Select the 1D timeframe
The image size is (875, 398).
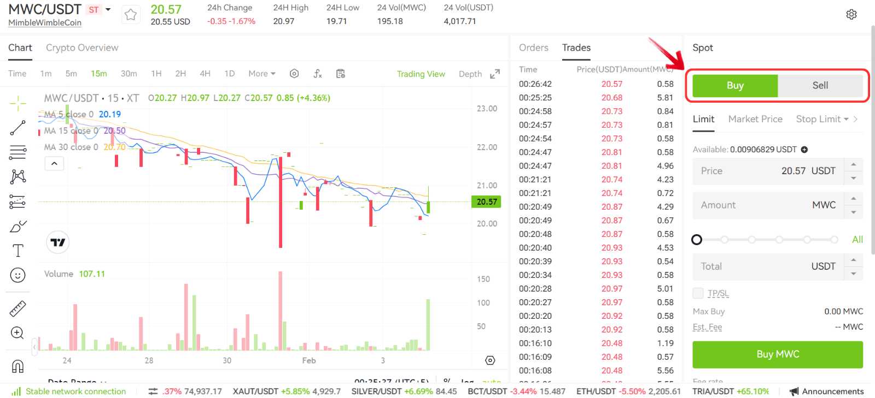point(230,74)
